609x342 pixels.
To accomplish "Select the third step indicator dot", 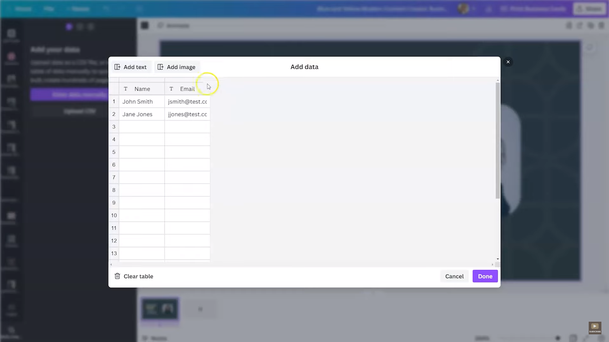I will click(91, 26).
